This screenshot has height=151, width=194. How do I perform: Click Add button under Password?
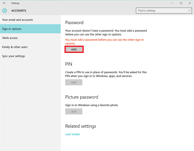(x=74, y=49)
